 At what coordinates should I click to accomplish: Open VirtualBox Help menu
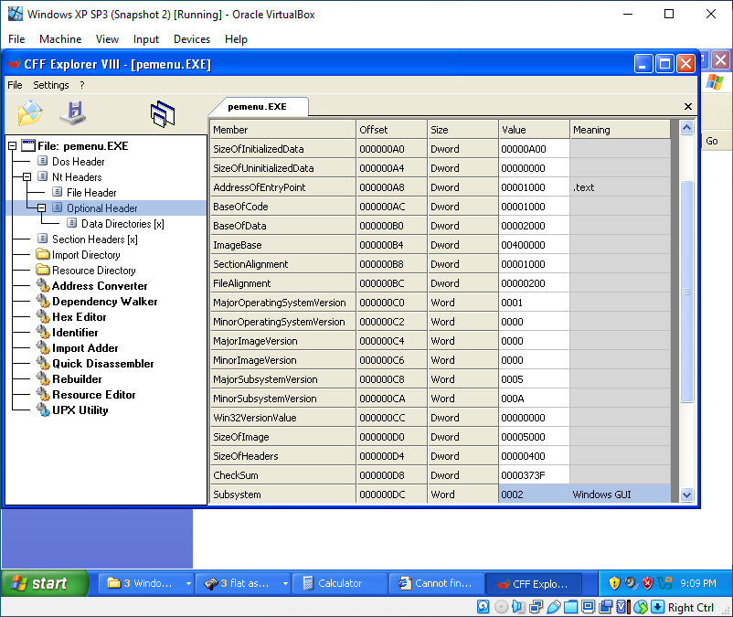(x=236, y=39)
